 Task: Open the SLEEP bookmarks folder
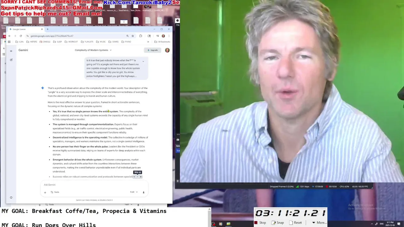coord(57,42)
